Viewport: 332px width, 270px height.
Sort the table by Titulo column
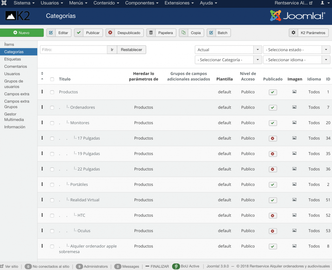click(x=65, y=79)
